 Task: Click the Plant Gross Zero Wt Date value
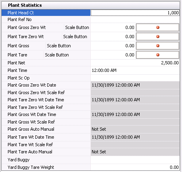(135, 85)
